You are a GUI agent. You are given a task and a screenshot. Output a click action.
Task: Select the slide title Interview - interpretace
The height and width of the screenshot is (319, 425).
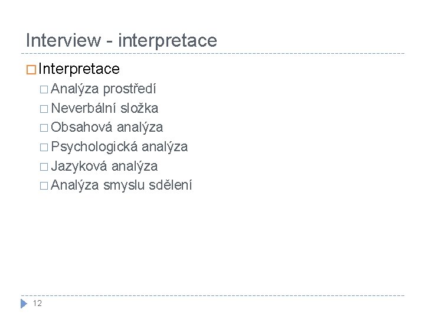[x=121, y=40]
